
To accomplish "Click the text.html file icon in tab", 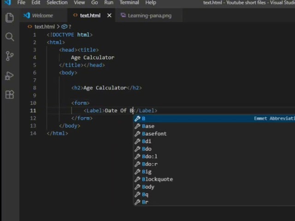I will (75, 15).
